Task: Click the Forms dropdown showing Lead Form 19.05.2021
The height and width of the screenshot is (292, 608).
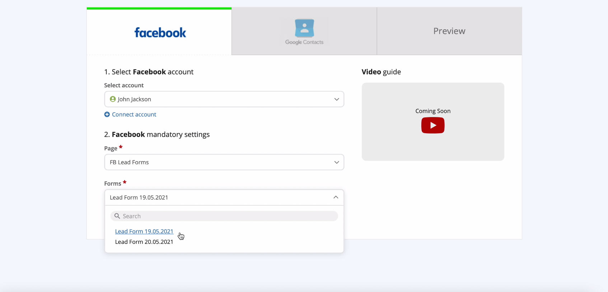Action: [x=224, y=198]
